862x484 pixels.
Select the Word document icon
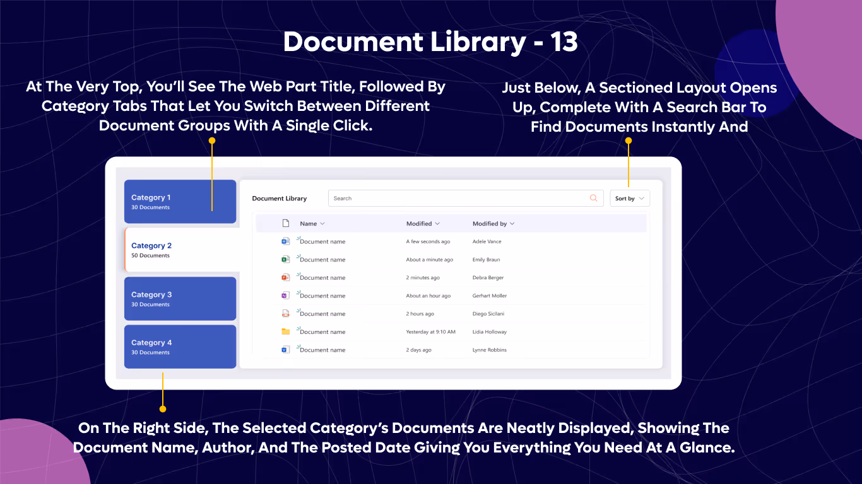(x=286, y=241)
